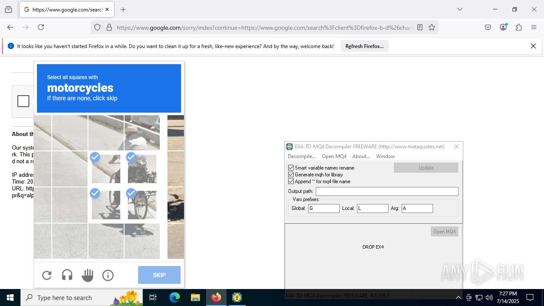The width and height of the screenshot is (544, 306).
Task: Open the Windows Start menu
Action: (10, 297)
